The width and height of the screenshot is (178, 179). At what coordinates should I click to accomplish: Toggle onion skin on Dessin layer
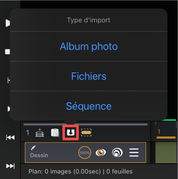[x=117, y=153]
